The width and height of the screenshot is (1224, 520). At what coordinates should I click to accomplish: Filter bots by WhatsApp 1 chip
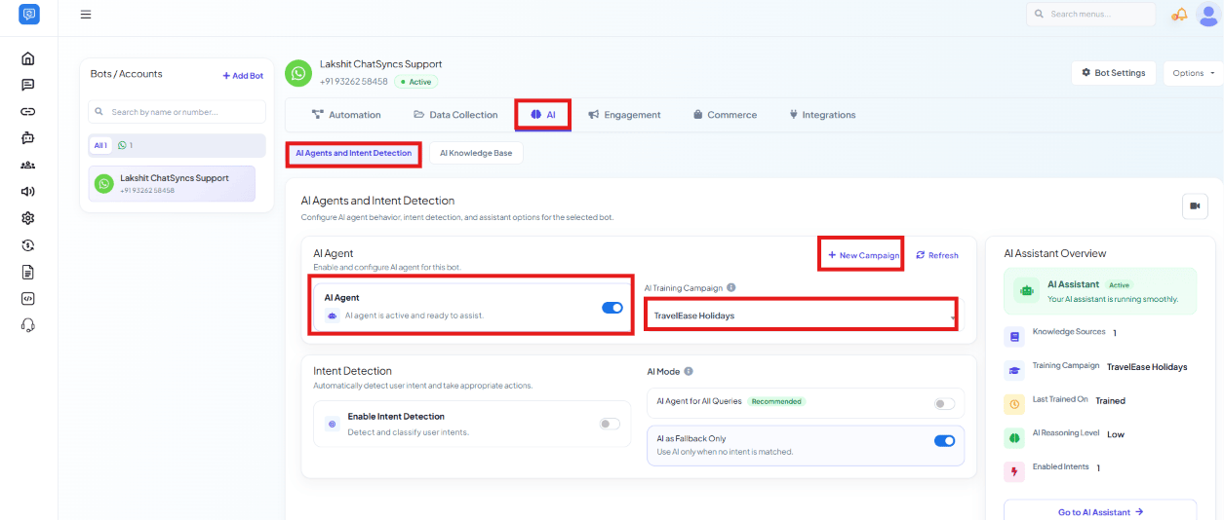125,145
